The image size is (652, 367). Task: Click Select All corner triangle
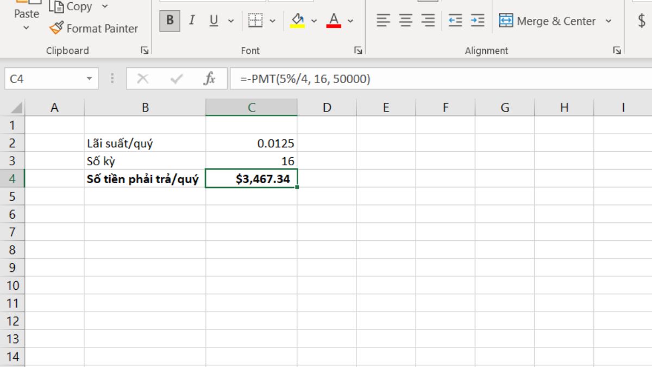point(16,107)
